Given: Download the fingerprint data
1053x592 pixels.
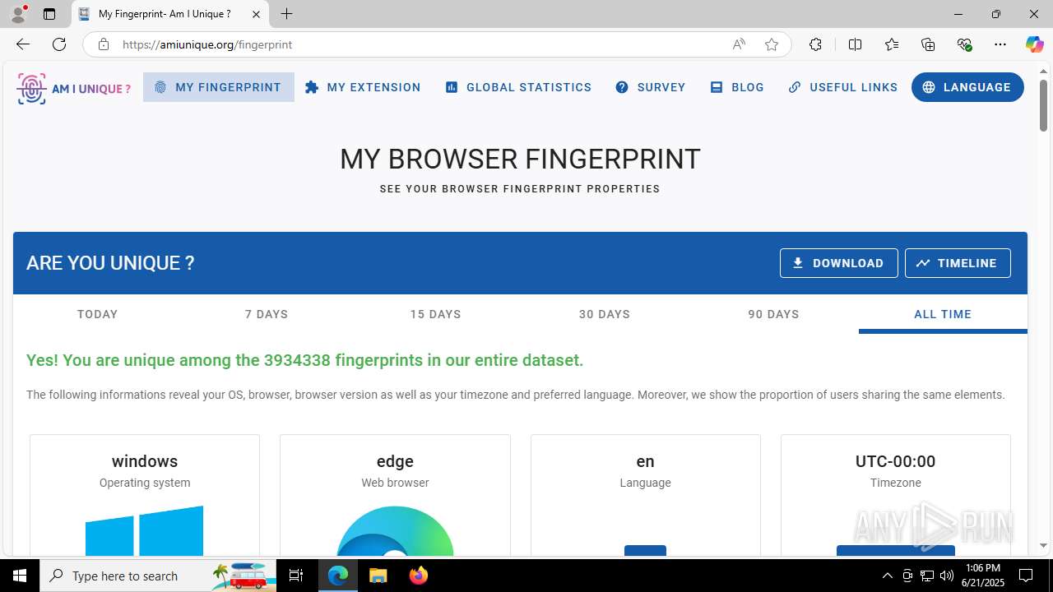Looking at the screenshot, I should click(838, 263).
